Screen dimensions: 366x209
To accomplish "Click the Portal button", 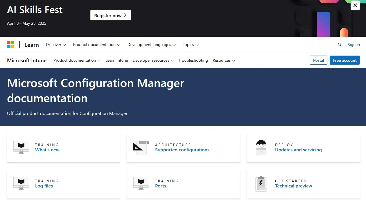I will pos(318,60).
